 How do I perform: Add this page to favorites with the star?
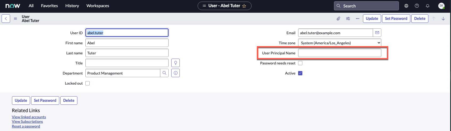pos(244,6)
